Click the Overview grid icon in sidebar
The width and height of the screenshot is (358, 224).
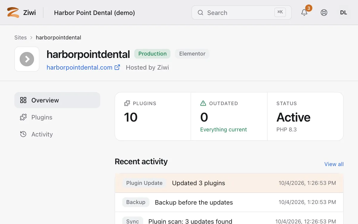click(x=23, y=100)
